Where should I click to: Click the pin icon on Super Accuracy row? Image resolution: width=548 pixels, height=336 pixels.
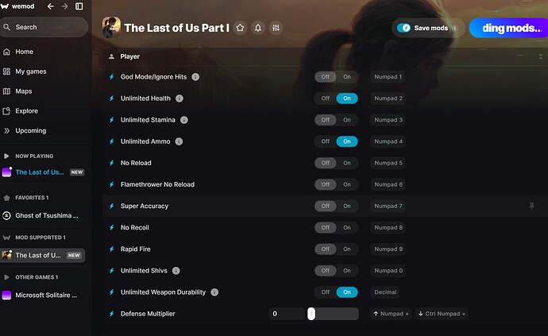[x=532, y=206]
